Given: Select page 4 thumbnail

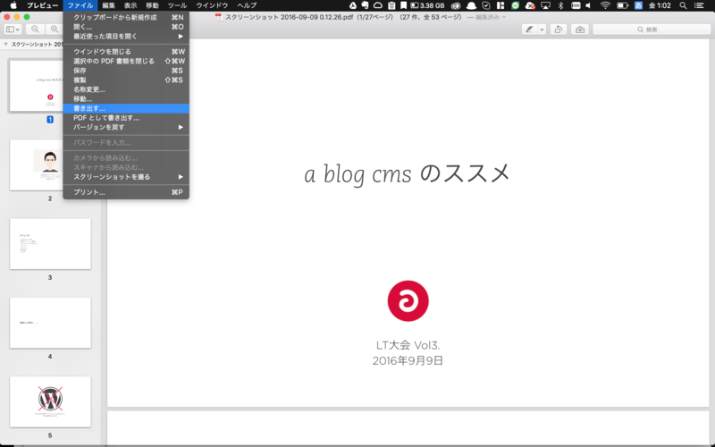Looking at the screenshot, I should tap(50, 323).
